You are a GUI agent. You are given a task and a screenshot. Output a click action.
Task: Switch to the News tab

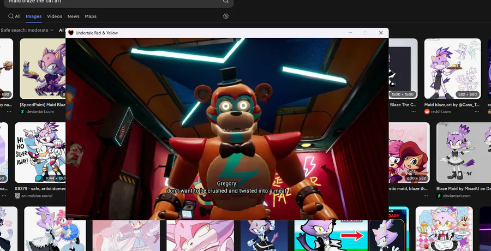[x=73, y=16]
